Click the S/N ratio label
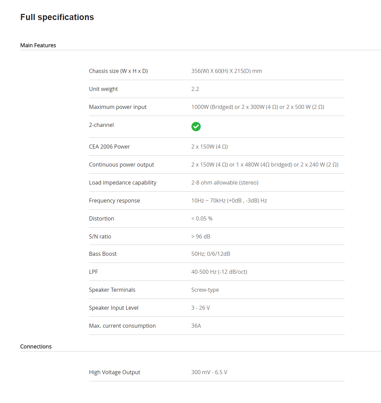381x403 pixels. 100,236
